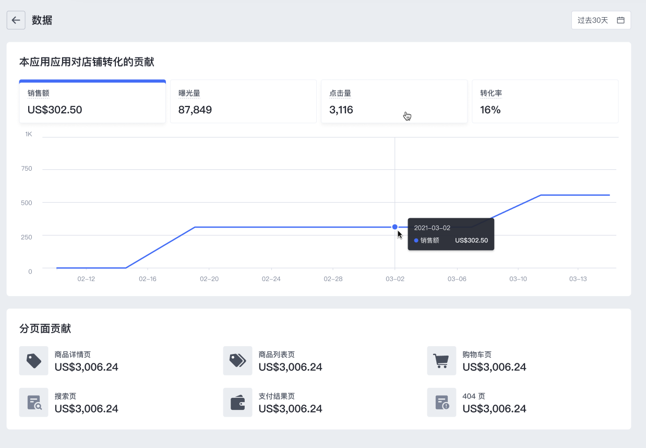The height and width of the screenshot is (448, 646).
Task: Switch to the 点击量 metric tab
Action: click(393, 102)
